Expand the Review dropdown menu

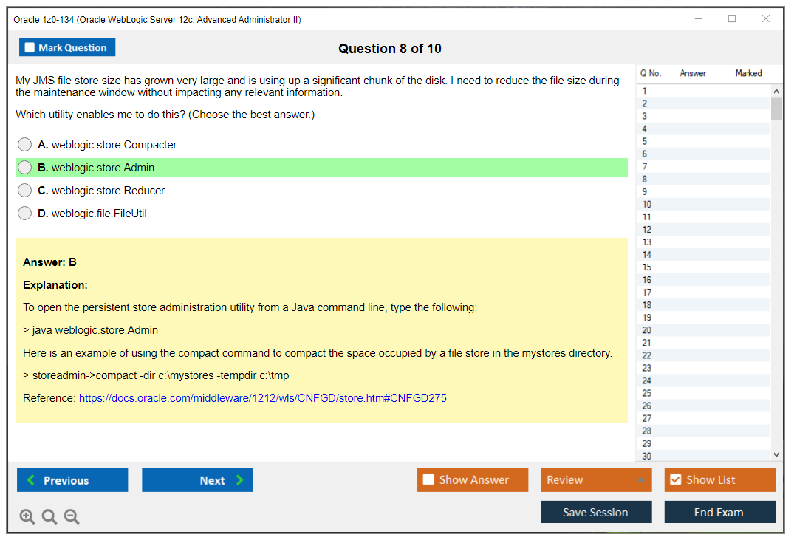595,480
